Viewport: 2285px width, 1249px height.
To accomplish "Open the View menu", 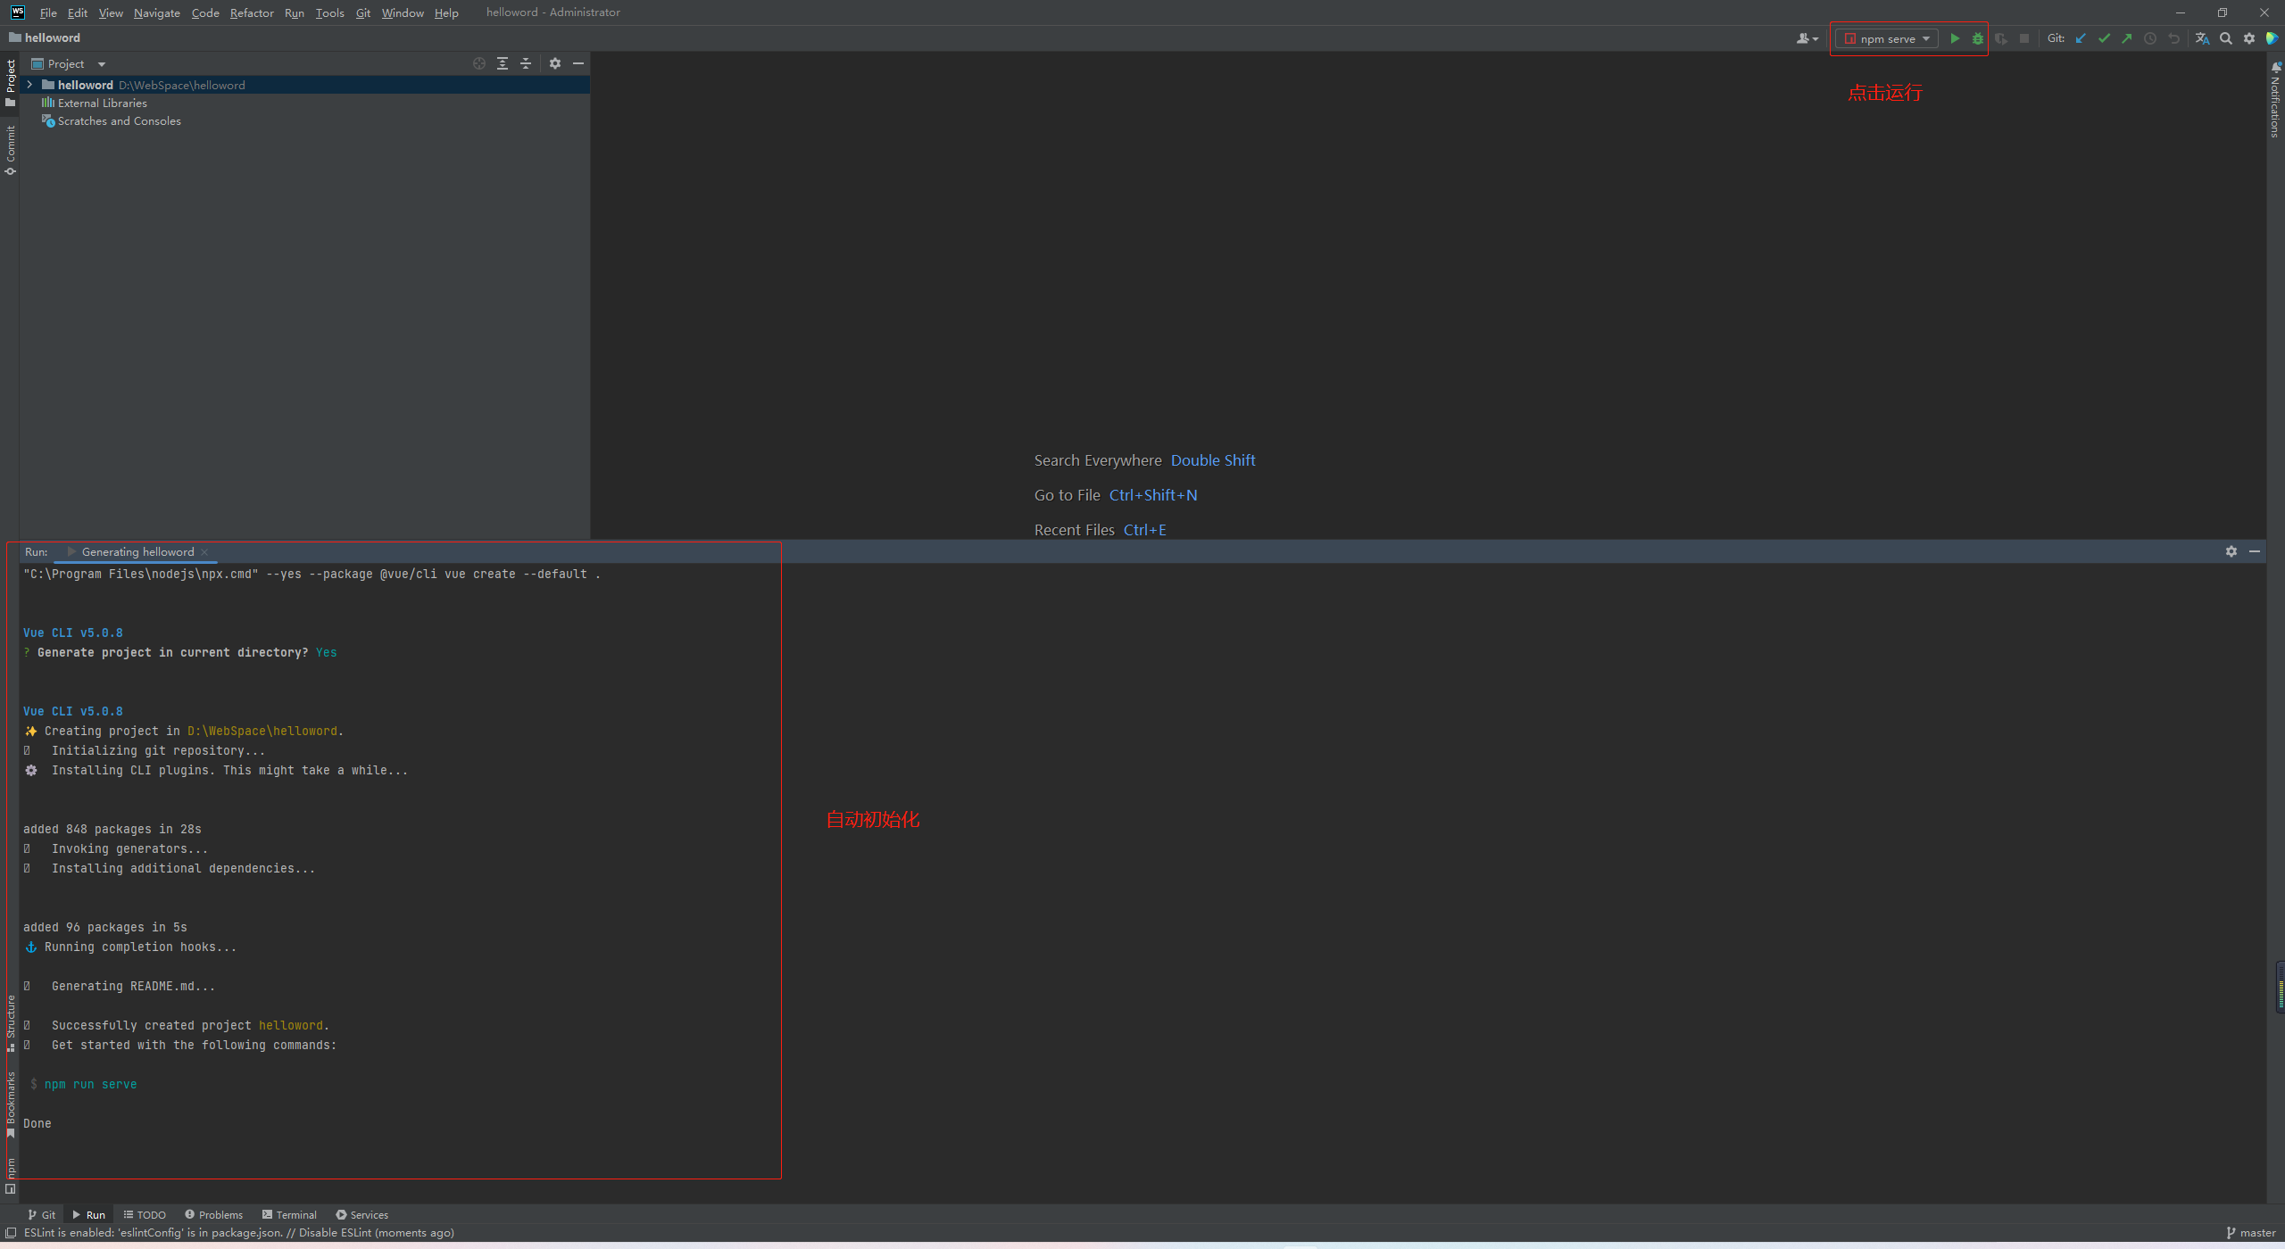I will point(111,12).
